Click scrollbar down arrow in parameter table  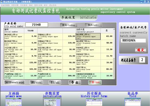[114, 79]
